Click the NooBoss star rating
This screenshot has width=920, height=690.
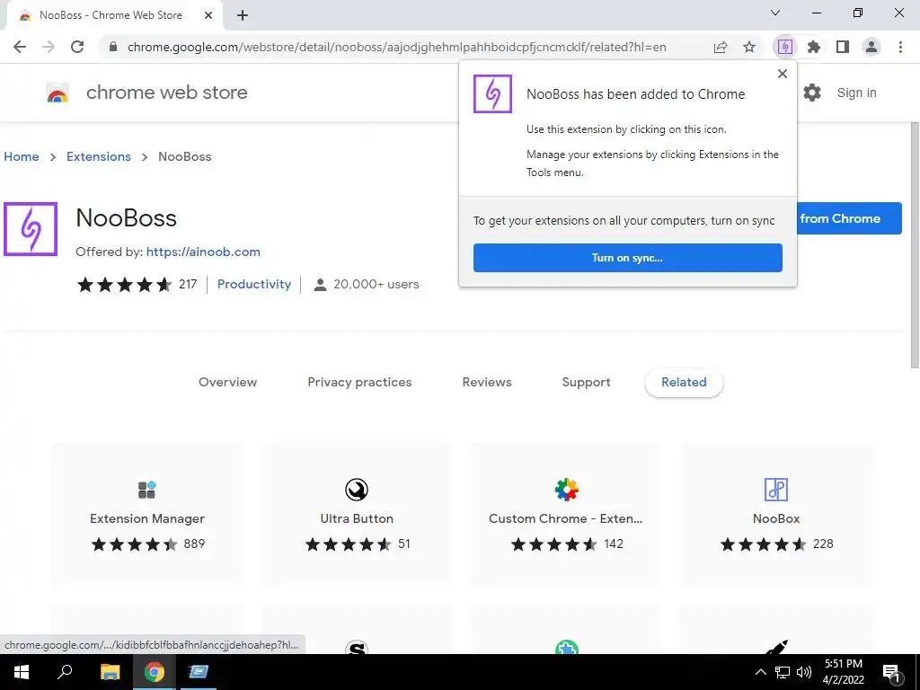pyautogui.click(x=124, y=285)
